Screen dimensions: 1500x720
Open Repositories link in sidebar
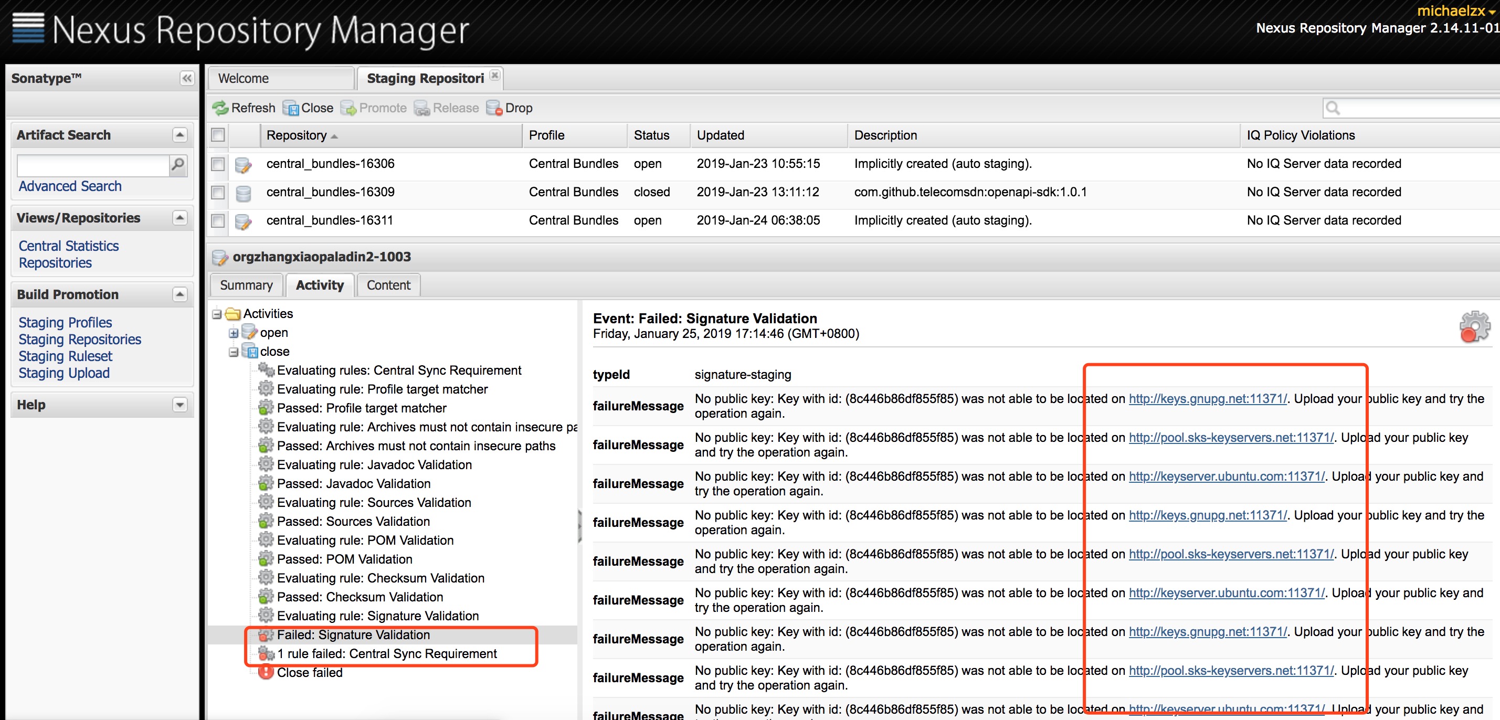[x=55, y=263]
